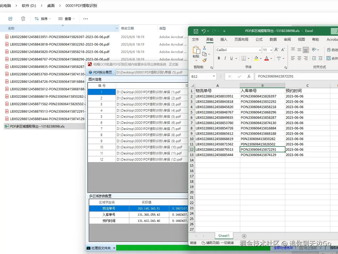This screenshot has height=254, width=338.
Task: Click the Format Painter brush icon
Action: (204, 60)
